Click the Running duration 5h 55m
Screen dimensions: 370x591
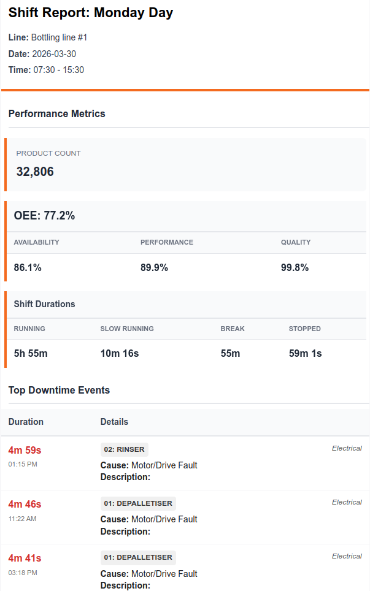tap(31, 353)
